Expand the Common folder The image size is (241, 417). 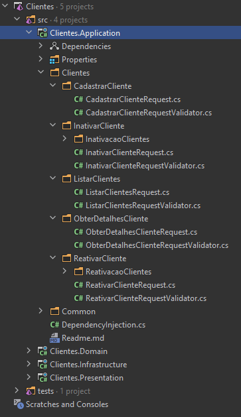[40, 311]
